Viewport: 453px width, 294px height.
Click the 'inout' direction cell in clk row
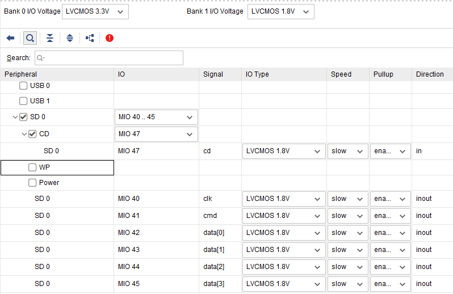click(x=432, y=199)
